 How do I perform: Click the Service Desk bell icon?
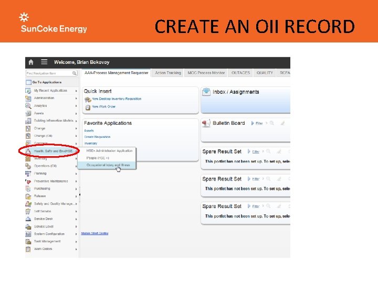click(x=28, y=219)
